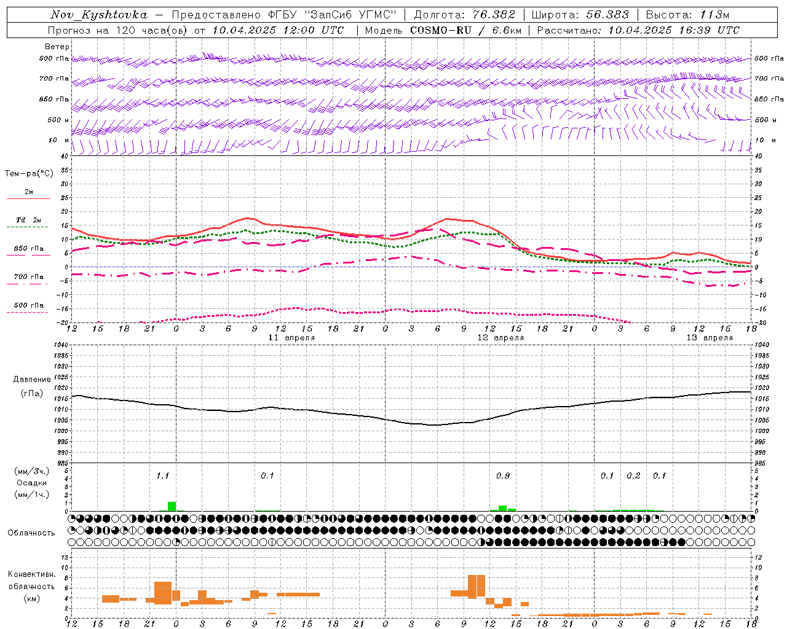This screenshot has height=629, width=787.
Task: Click the green precipitation bar below the 1.1 value
Action: click(x=172, y=506)
